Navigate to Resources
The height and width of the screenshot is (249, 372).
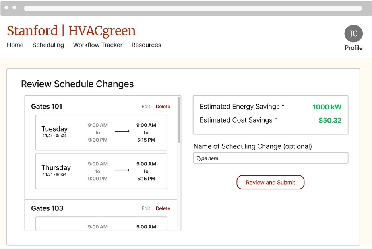tap(146, 45)
